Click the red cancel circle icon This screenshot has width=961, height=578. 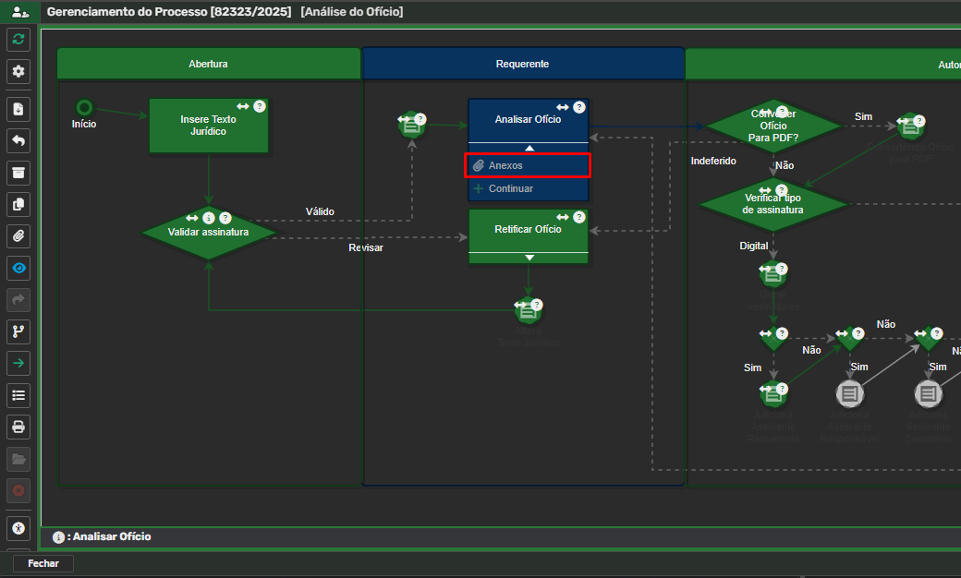tap(18, 490)
